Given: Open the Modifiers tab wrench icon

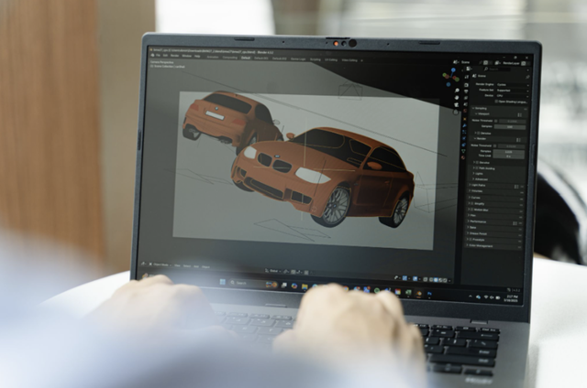Looking at the screenshot, I should (465, 125).
